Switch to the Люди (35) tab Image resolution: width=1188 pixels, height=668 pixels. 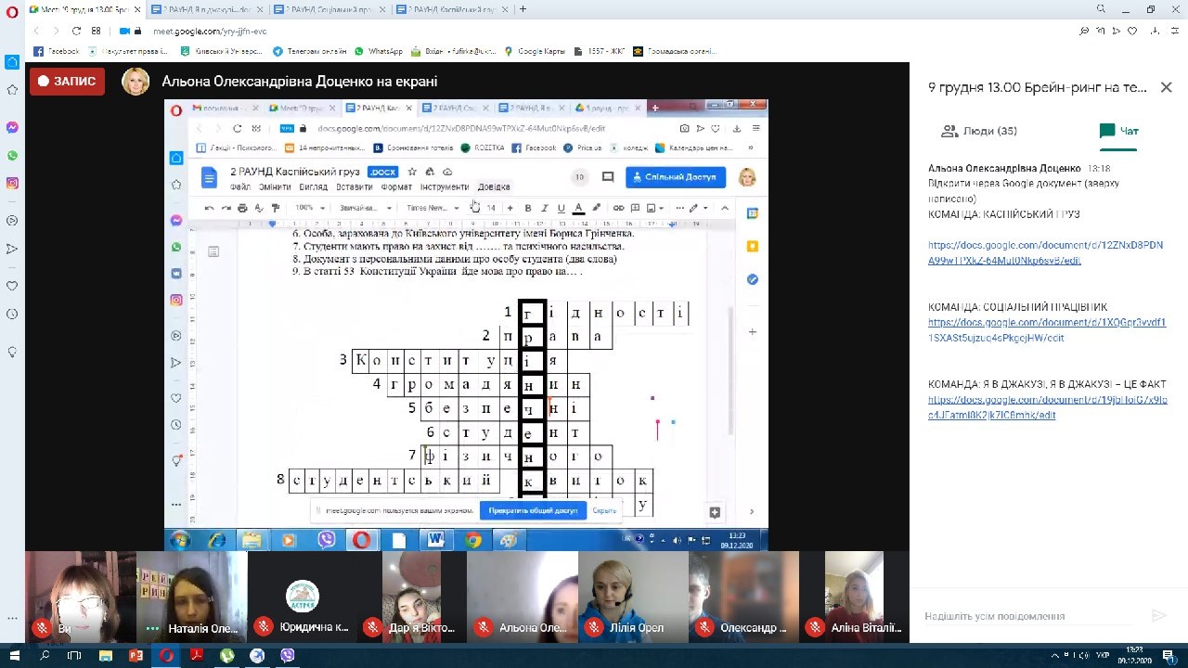(x=978, y=132)
